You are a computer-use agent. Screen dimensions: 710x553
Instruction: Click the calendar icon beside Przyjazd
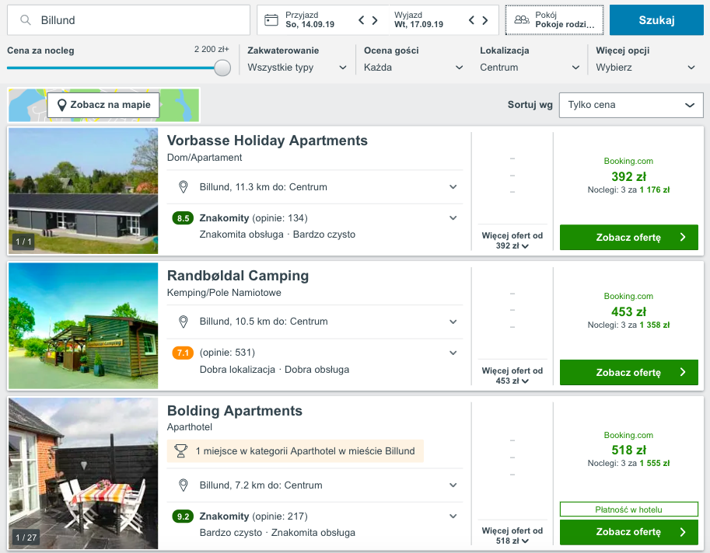point(271,20)
